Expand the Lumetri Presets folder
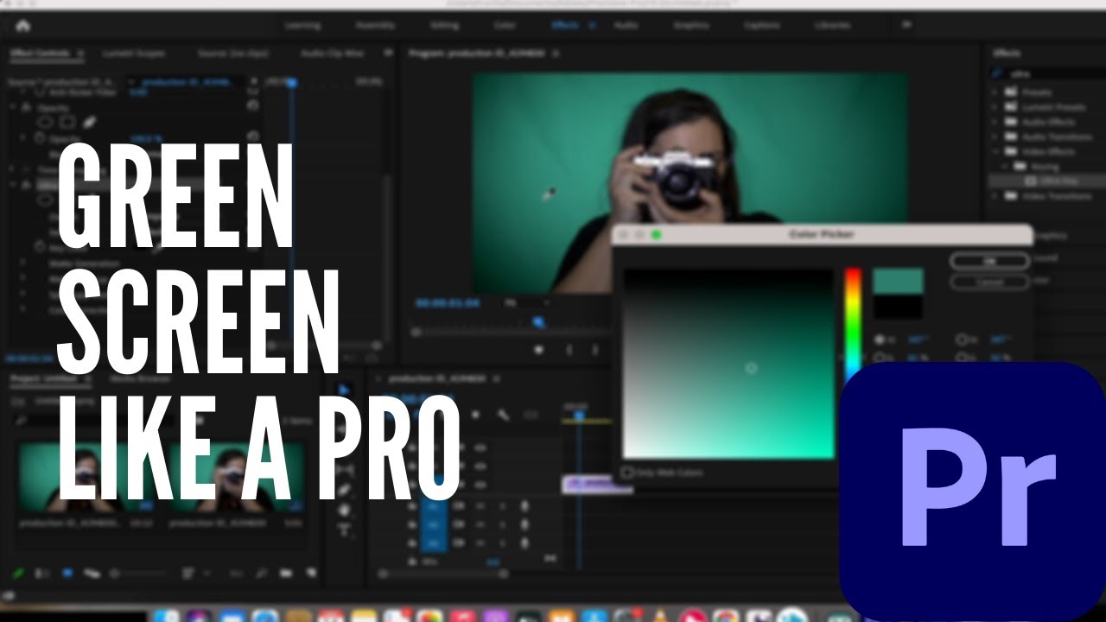This screenshot has height=622, width=1106. (995, 107)
